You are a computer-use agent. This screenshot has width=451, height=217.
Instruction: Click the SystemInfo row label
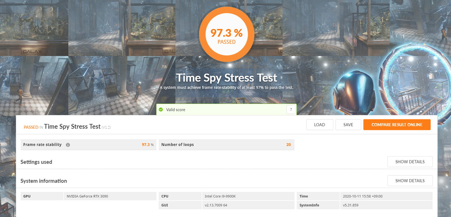(x=310, y=205)
